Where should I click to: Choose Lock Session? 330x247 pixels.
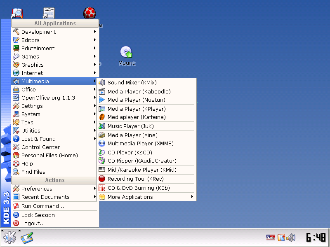coord(55,215)
